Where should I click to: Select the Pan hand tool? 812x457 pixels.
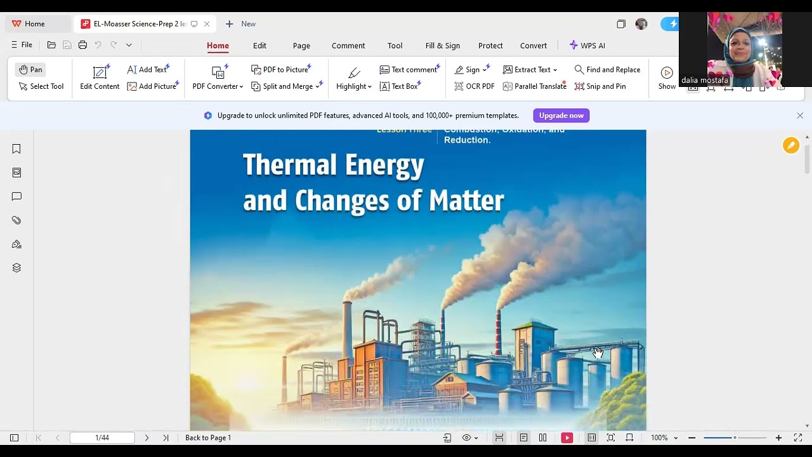point(30,70)
